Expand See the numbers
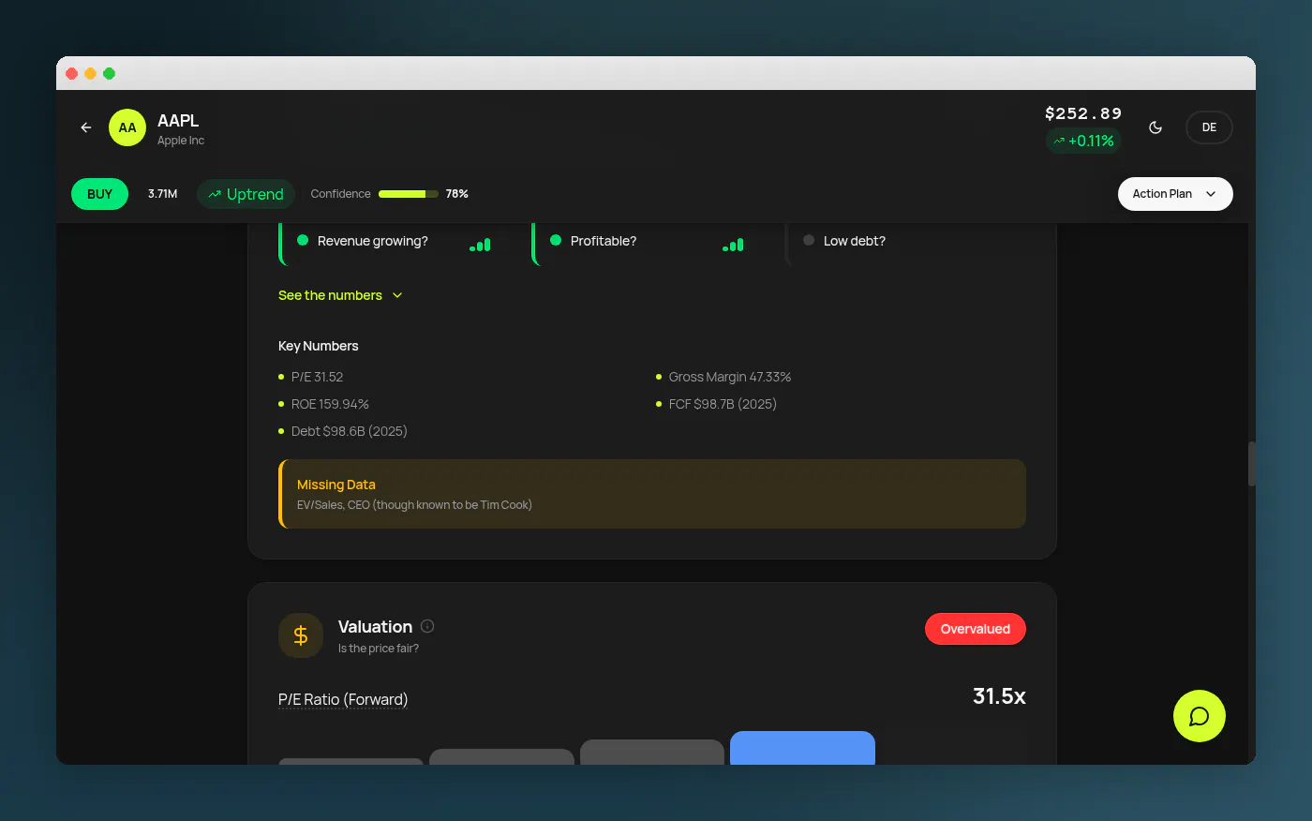Screen dimensions: 1312x821 pyautogui.click(x=340, y=295)
